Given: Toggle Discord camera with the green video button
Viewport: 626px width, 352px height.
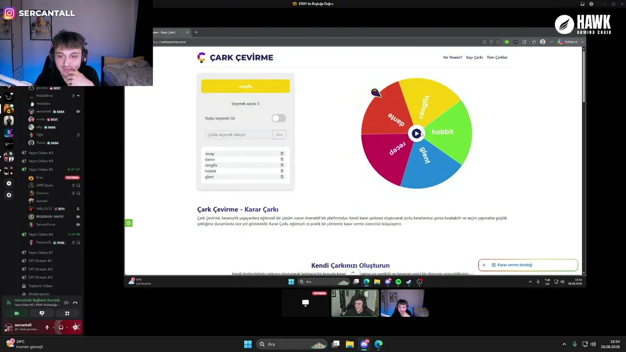Looking at the screenshot, I should pos(17,313).
